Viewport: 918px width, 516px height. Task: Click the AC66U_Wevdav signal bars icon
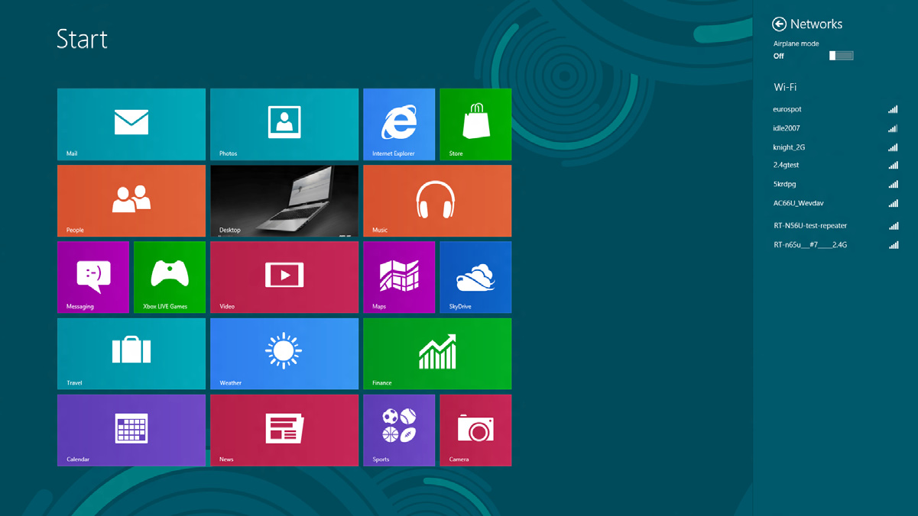[893, 203]
